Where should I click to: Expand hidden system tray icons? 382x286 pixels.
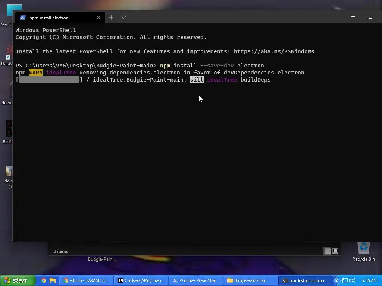pos(337,281)
